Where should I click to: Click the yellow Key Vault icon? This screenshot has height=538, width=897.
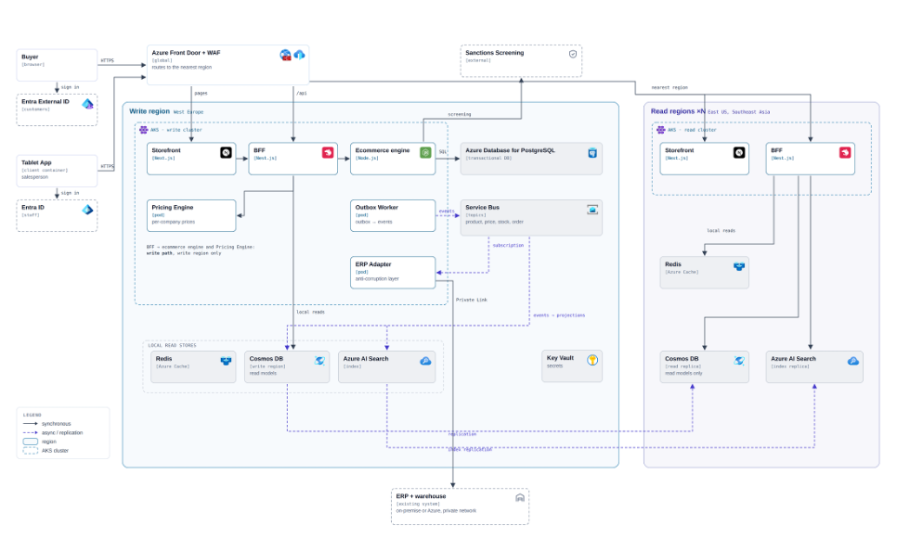pos(592,360)
